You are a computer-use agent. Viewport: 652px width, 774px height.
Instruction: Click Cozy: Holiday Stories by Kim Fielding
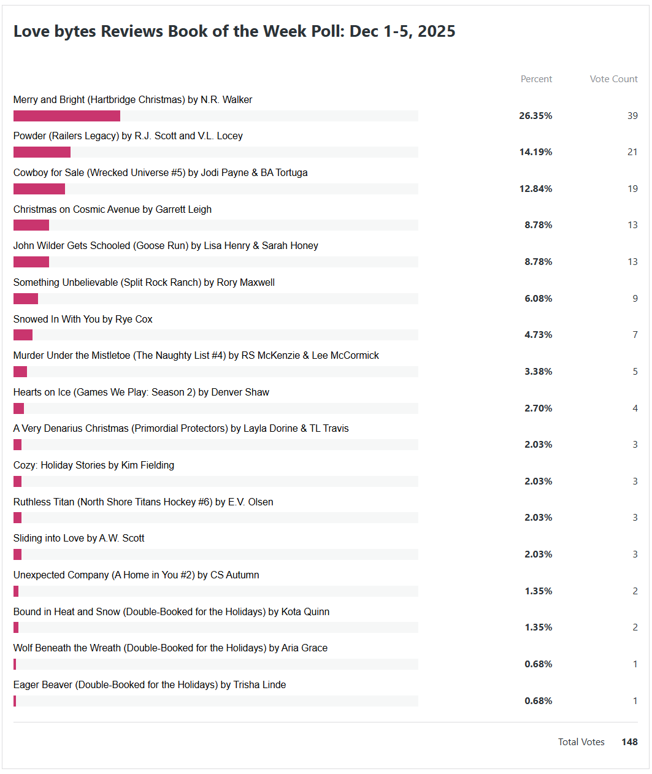tap(94, 465)
